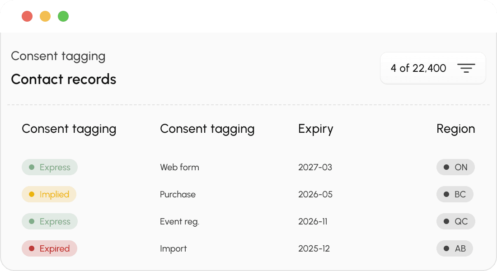
Task: Click the Express tag on Event reg. row
Action: pyautogui.click(x=49, y=221)
